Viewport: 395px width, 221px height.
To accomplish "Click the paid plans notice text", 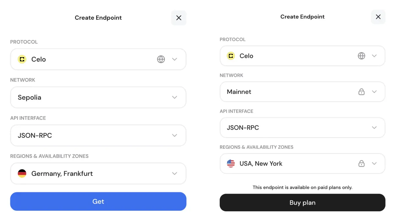I will pos(302,187).
